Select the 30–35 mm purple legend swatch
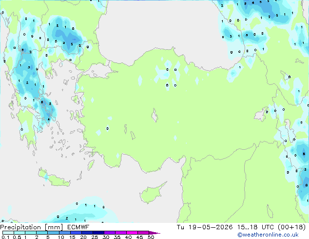The height and width of the screenshot is (239, 309). coord(109,233)
